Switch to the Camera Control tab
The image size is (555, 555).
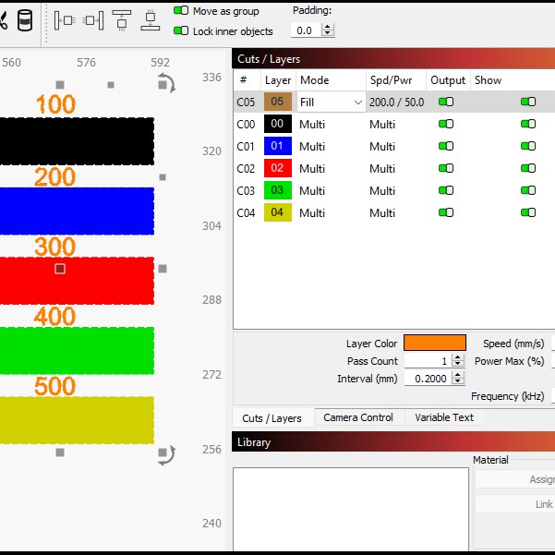click(358, 417)
